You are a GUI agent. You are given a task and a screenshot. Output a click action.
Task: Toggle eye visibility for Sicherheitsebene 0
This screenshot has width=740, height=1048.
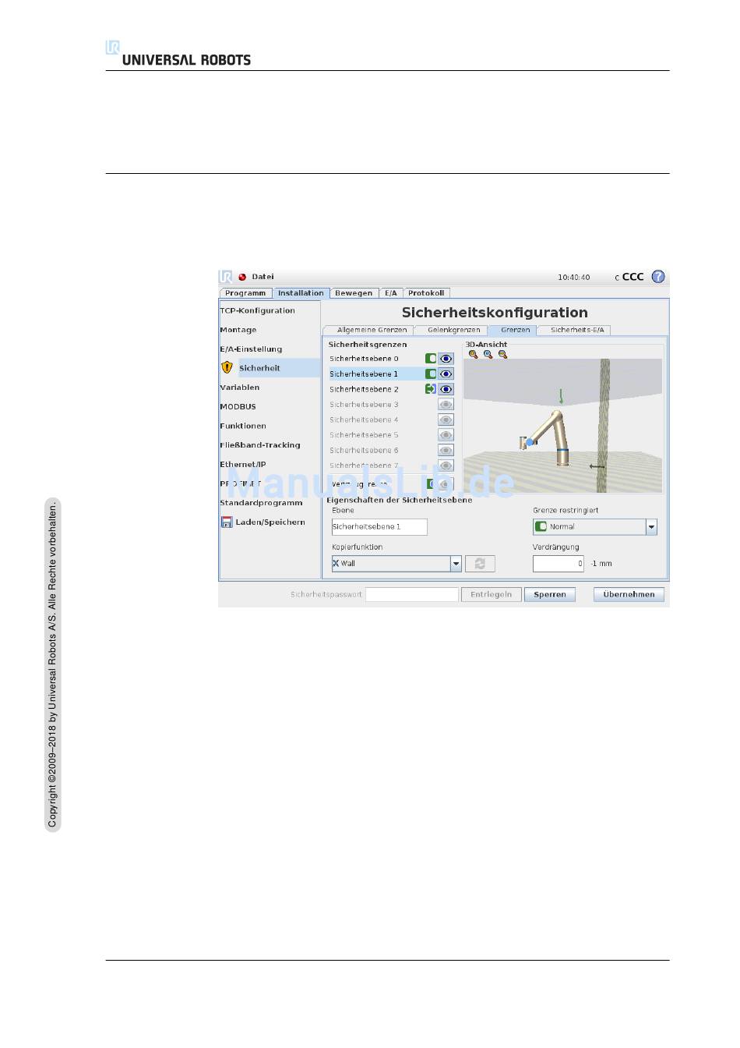coord(446,359)
